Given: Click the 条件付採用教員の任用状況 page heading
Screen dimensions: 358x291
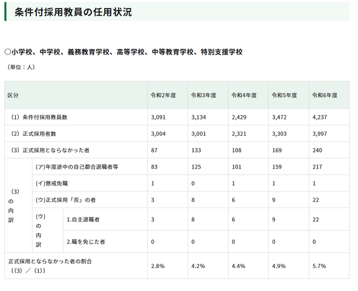Looking at the screenshot, I should (x=73, y=12).
